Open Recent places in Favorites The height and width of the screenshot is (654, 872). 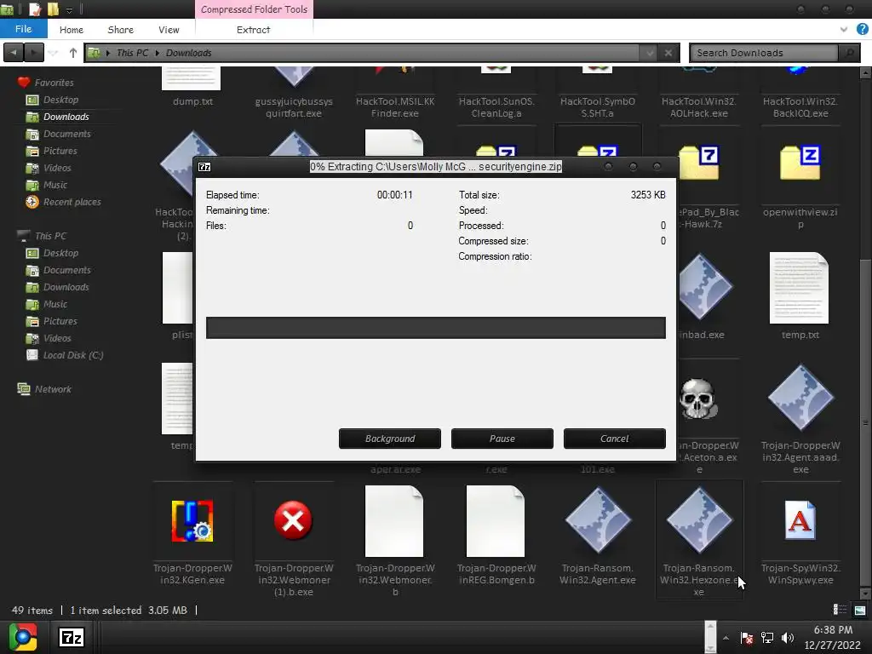pos(72,202)
